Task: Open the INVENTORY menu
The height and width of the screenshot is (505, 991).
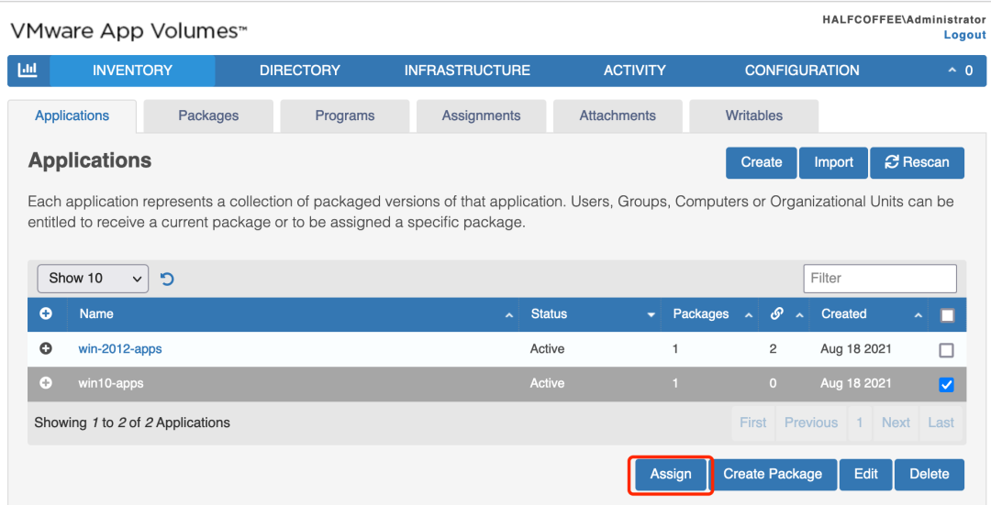Action: coord(132,71)
